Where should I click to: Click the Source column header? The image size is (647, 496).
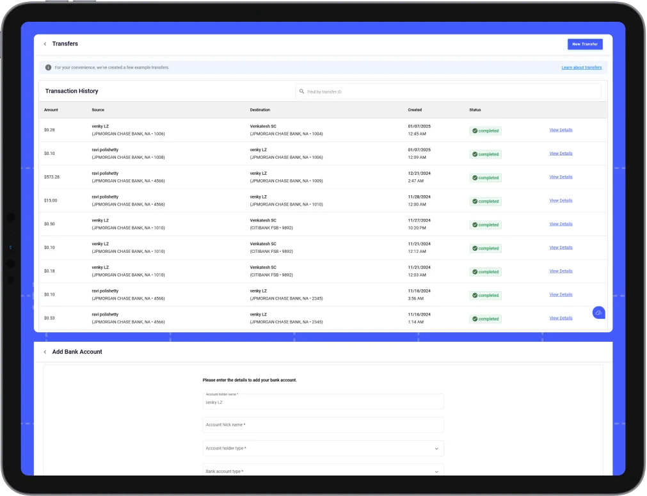click(98, 110)
